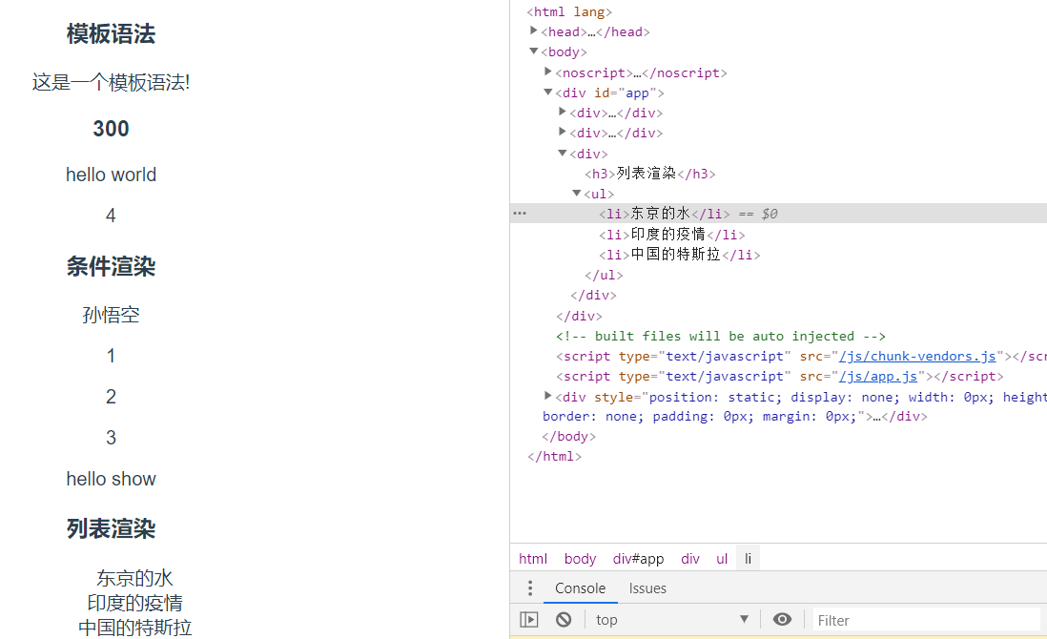Click the 中国的特斯拉 list item on the page
The image size is (1047, 639).
point(134,628)
